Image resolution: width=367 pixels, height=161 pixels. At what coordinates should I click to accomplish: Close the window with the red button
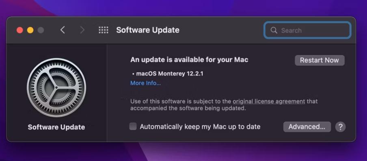coord(19,30)
